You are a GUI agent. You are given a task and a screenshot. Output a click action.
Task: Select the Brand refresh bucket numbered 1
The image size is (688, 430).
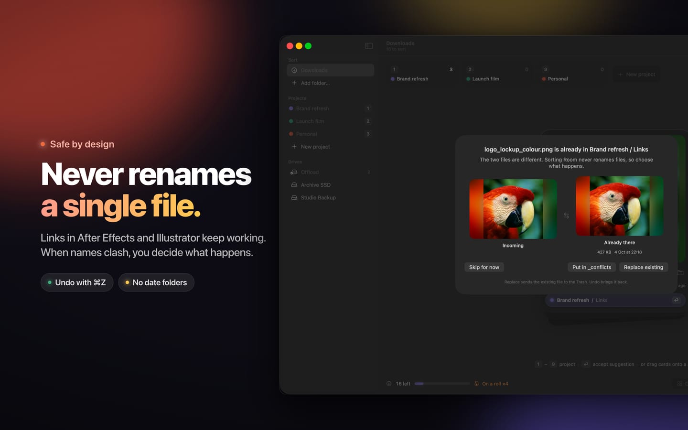pos(421,74)
